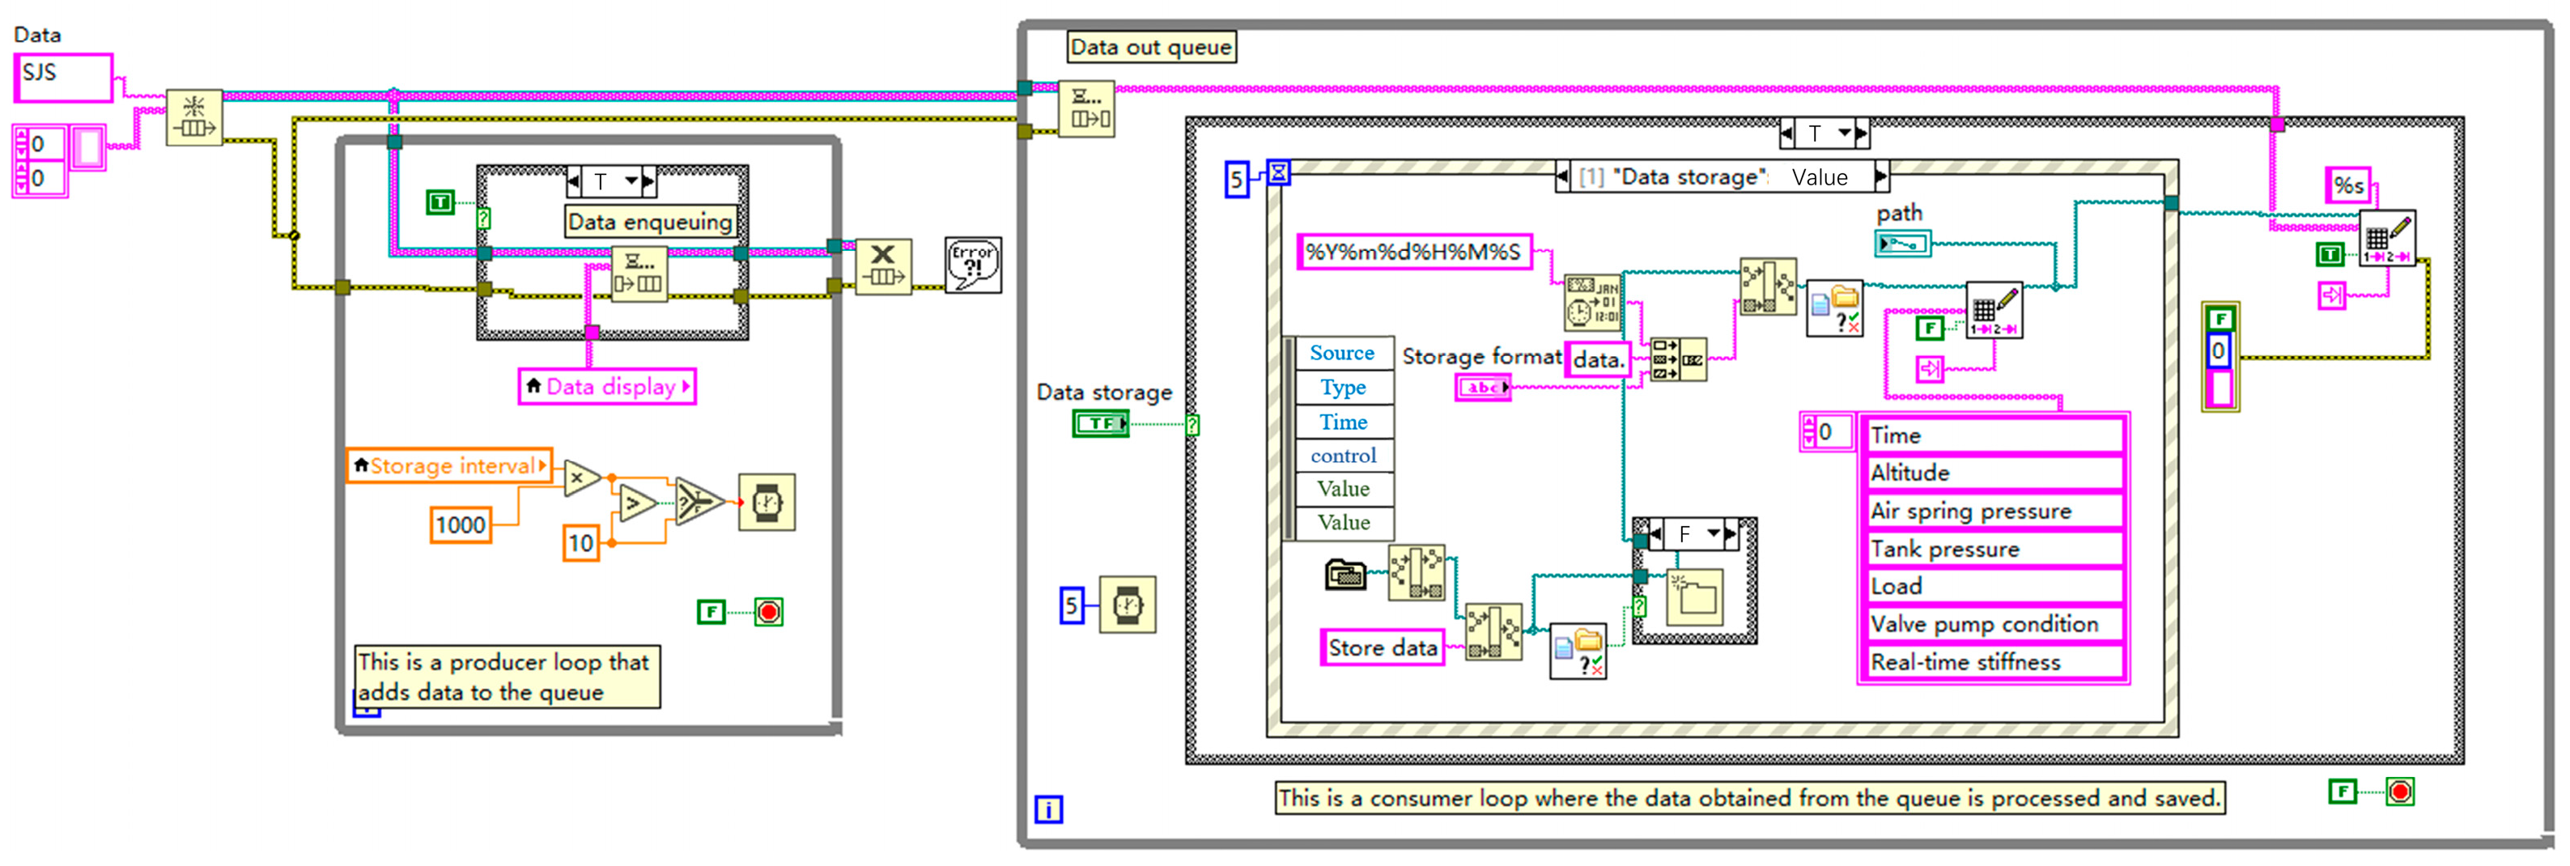This screenshot has height=866, width=2570.
Task: Click the 5 constant wired to event timeout
Action: tap(1237, 180)
